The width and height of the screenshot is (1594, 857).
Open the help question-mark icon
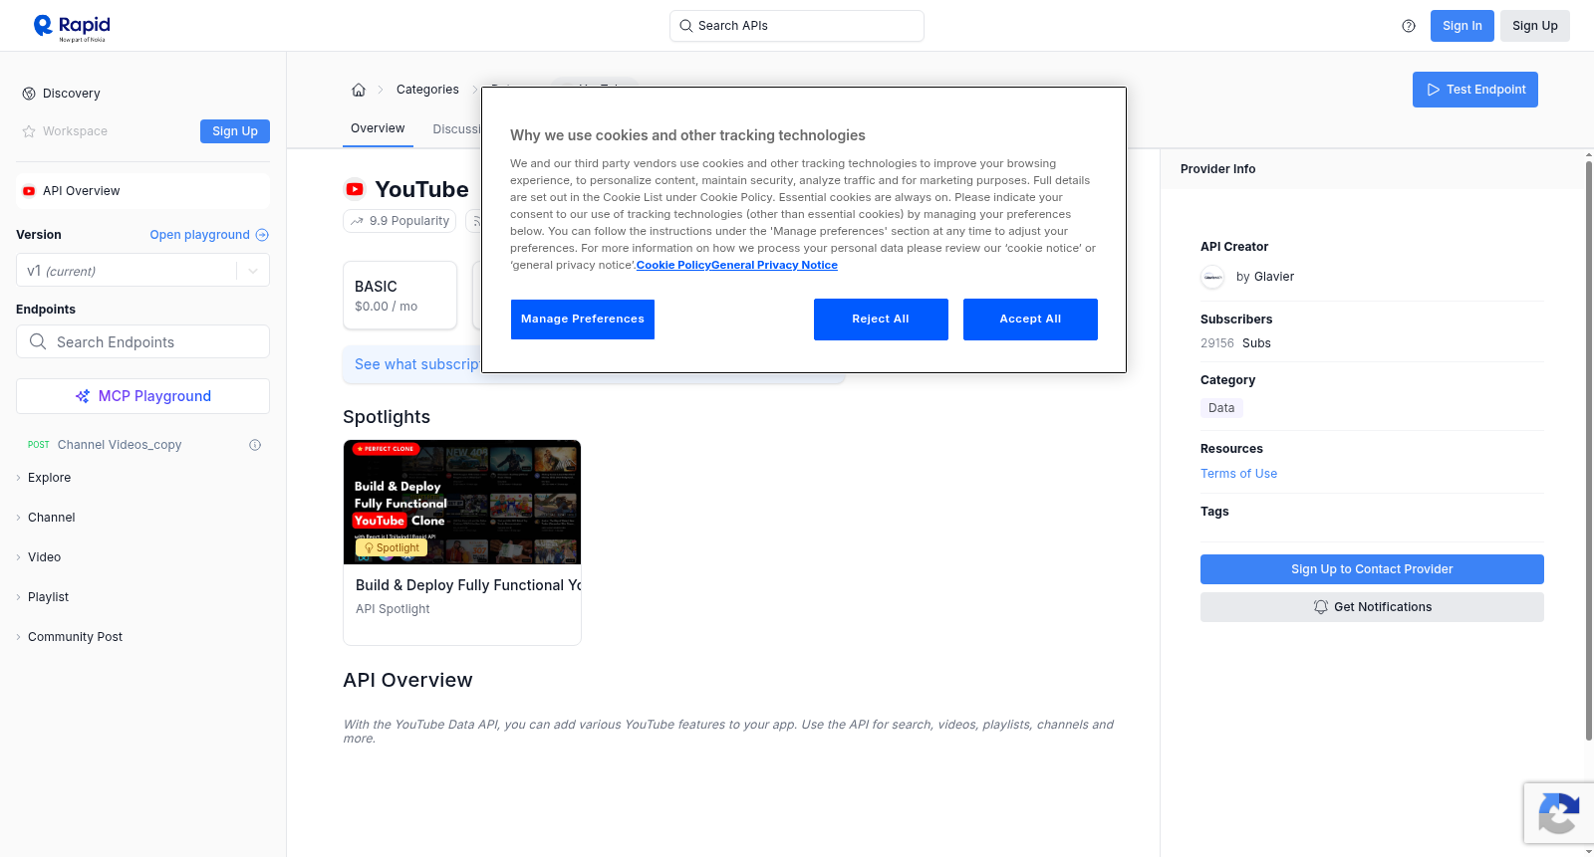coord(1409,26)
